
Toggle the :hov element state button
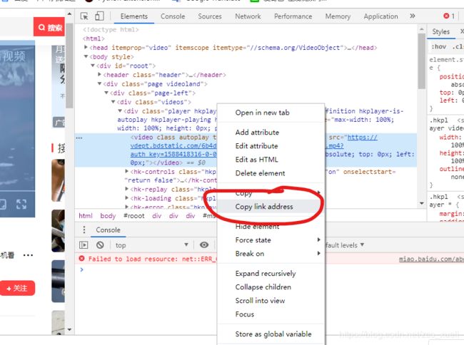(438, 46)
